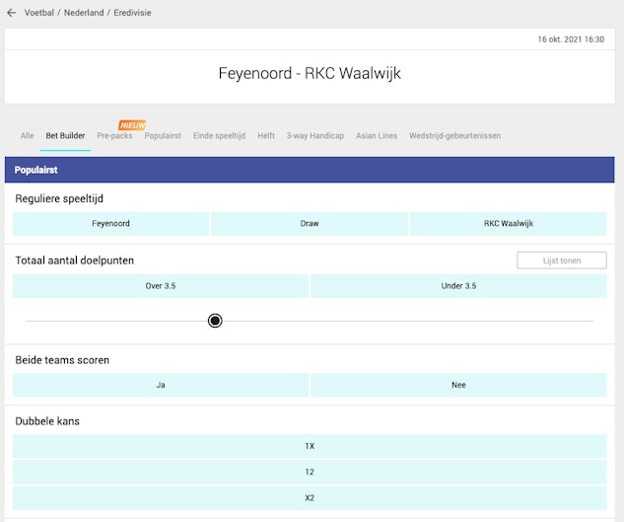Pick Feyenoord in Reguliere speeltijd

click(110, 224)
